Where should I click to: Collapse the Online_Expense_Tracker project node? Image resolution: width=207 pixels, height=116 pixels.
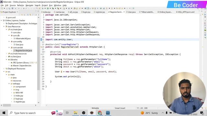(x=1, y=21)
